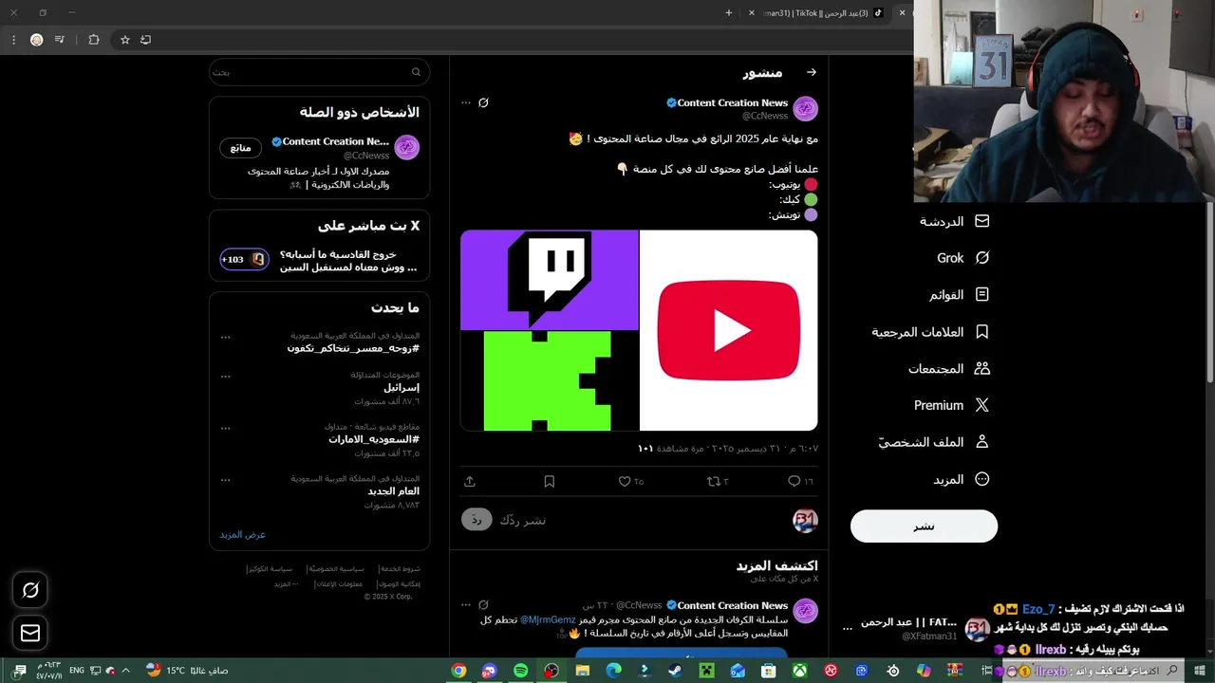Click the انشر ردّك reply field
This screenshot has height=683, width=1215.
coord(641,520)
